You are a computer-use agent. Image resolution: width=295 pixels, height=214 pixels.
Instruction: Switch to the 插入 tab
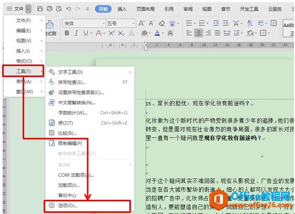click(x=122, y=9)
